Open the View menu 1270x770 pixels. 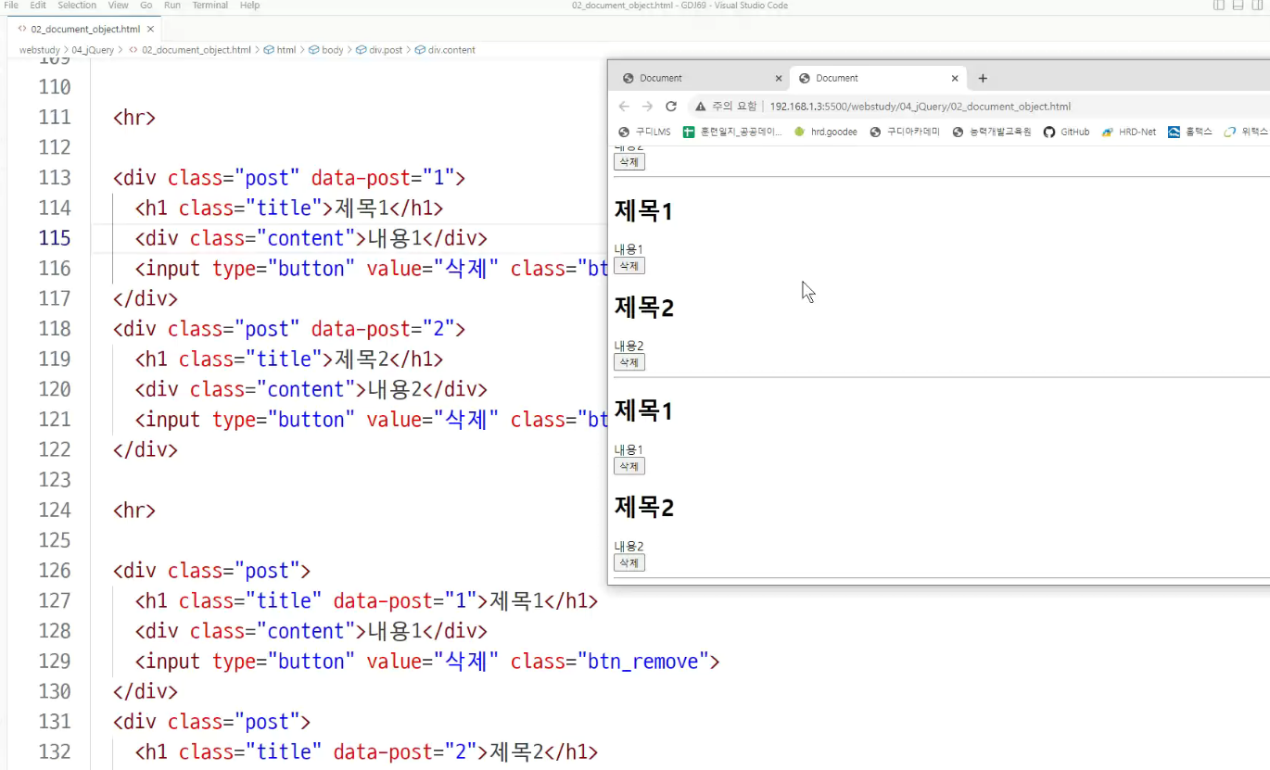click(119, 6)
